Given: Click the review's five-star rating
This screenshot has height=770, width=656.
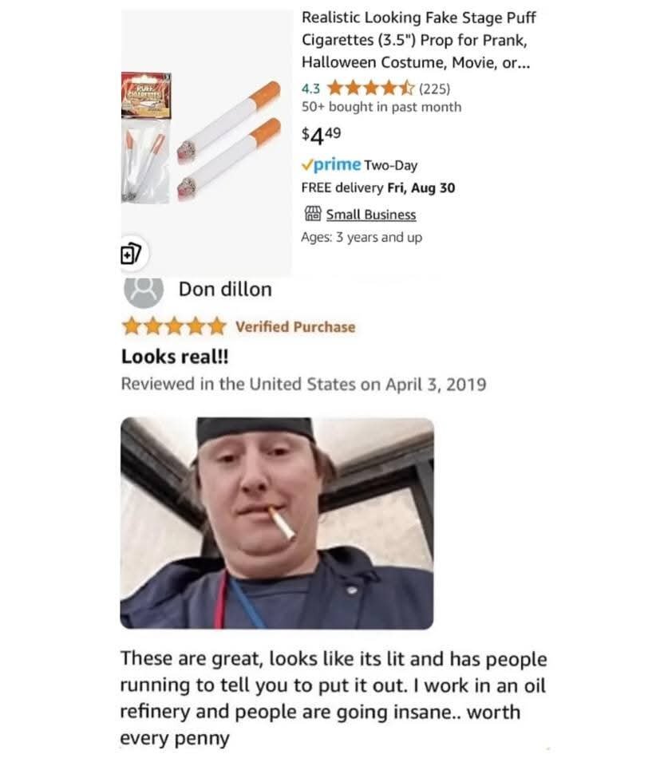Looking at the screenshot, I should pos(174,326).
